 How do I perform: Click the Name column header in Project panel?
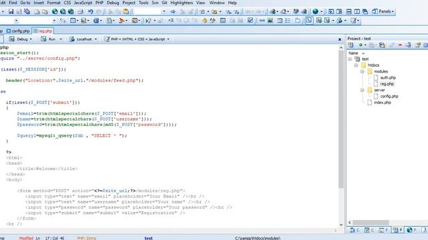[x=353, y=53]
